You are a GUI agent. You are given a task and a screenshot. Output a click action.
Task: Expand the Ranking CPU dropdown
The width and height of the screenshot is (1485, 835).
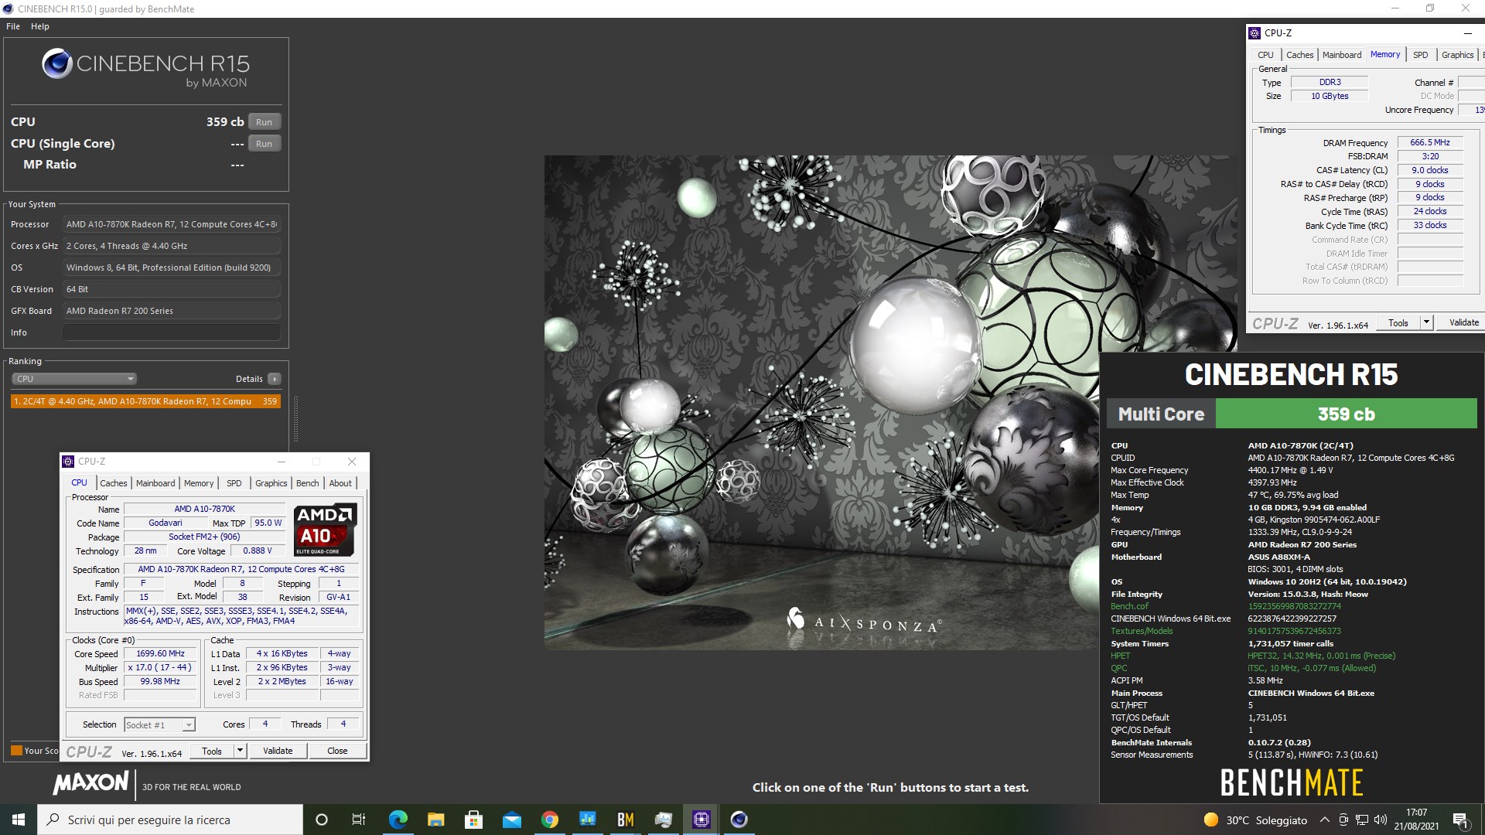pos(74,379)
